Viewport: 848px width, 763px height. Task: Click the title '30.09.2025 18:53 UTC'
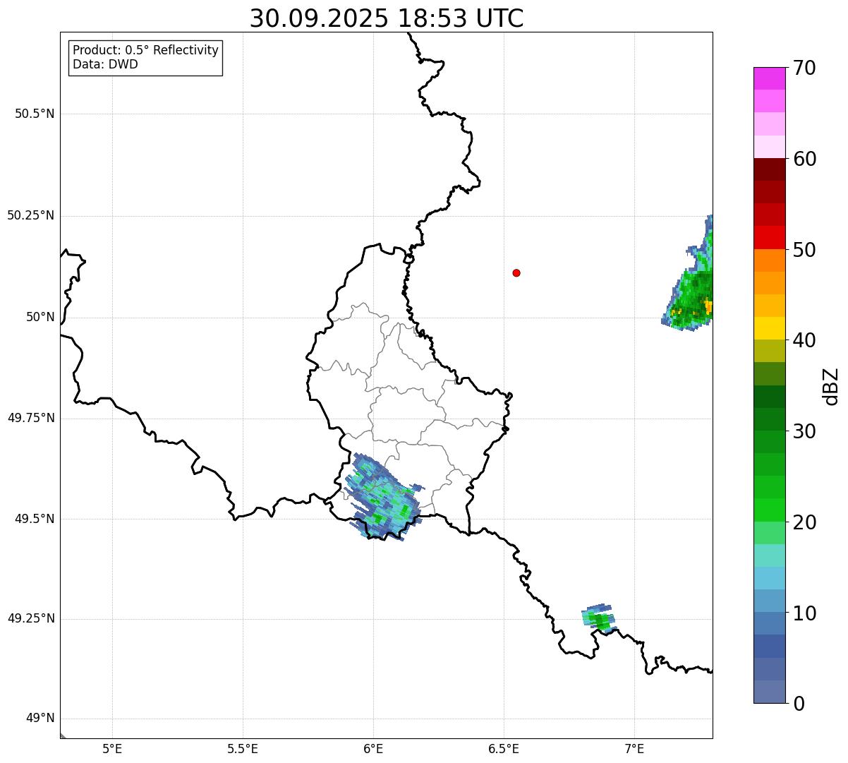click(x=387, y=18)
